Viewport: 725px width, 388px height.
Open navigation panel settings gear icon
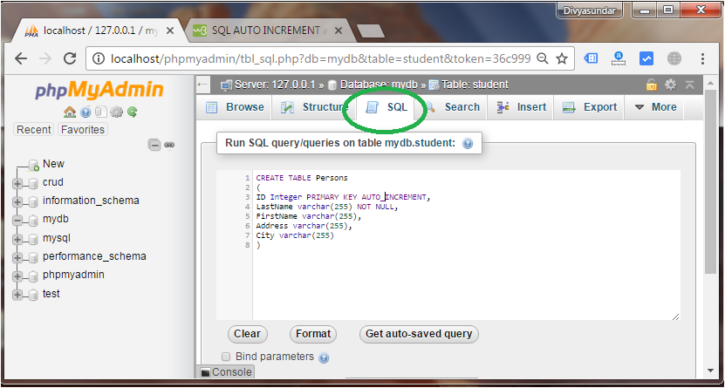117,112
